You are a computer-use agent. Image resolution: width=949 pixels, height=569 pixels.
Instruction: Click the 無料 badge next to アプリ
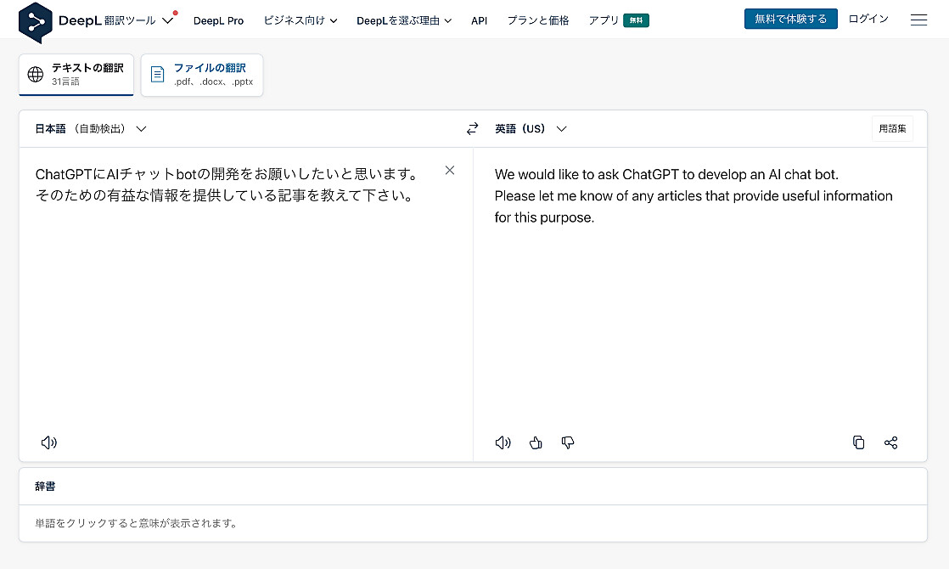(x=636, y=20)
